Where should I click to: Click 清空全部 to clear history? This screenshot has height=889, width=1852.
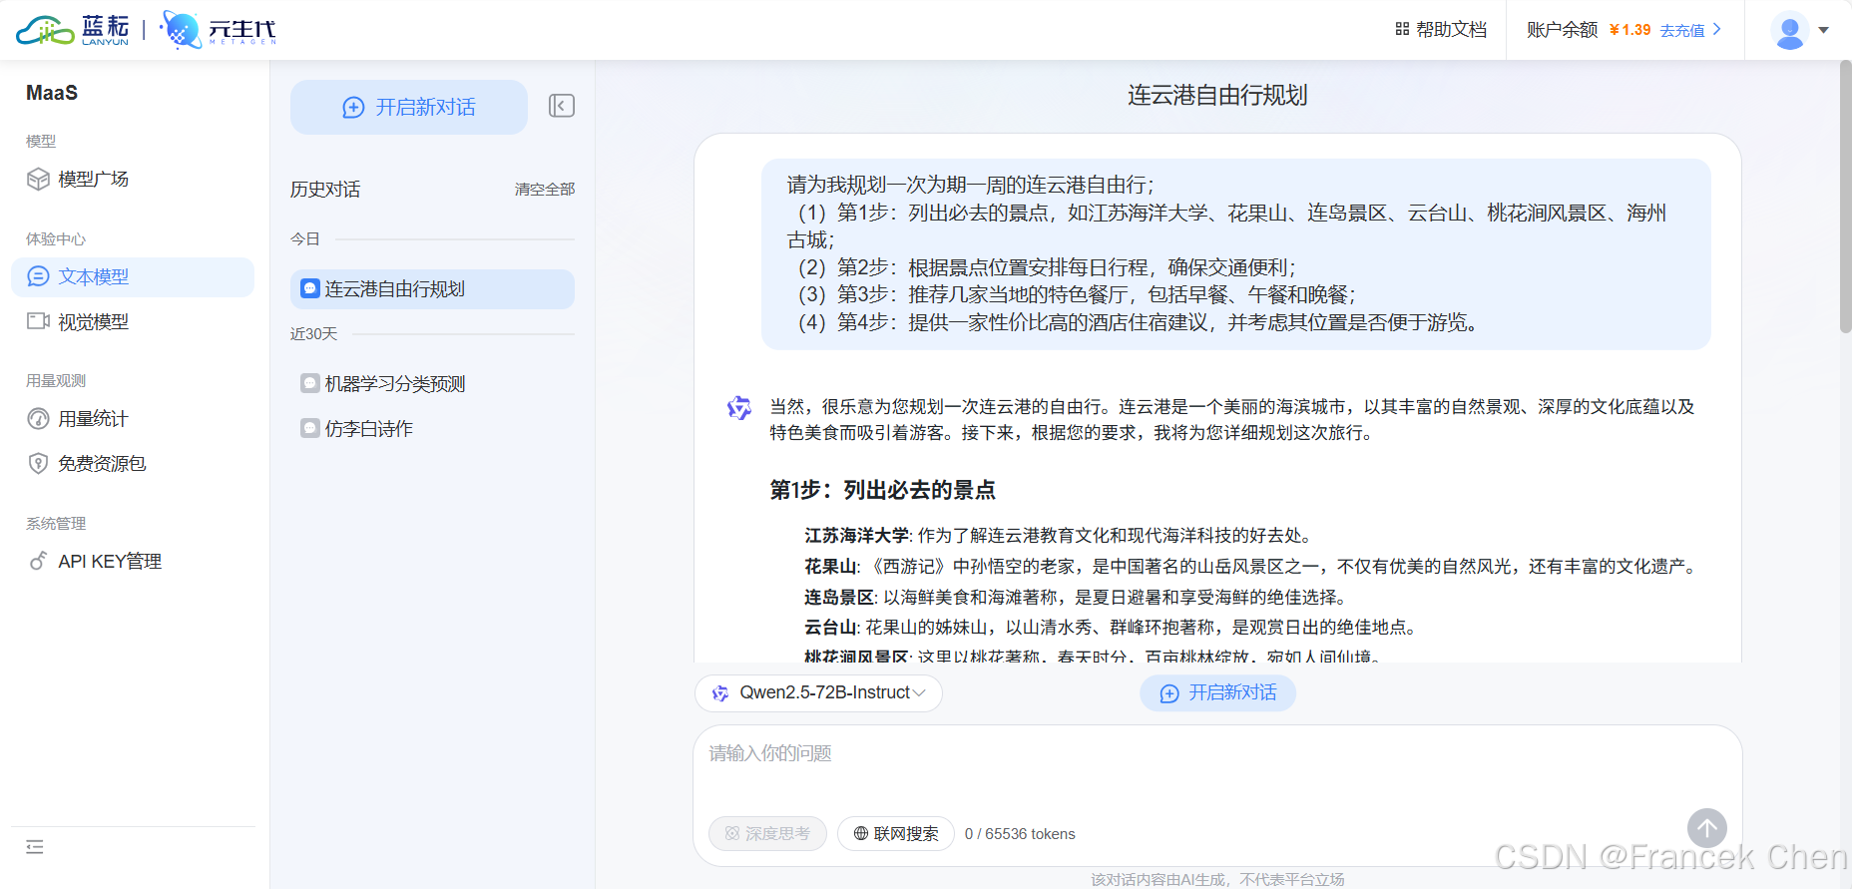[x=545, y=190]
